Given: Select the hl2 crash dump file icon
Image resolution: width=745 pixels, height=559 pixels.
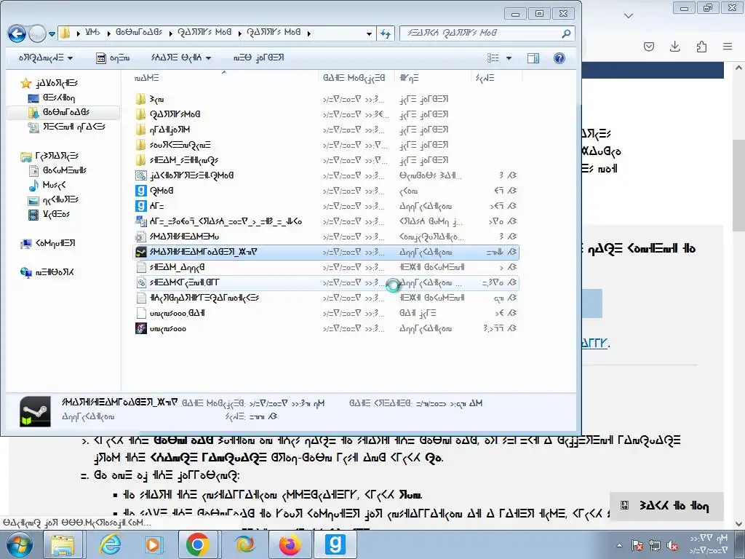Looking at the screenshot, I should (141, 221).
